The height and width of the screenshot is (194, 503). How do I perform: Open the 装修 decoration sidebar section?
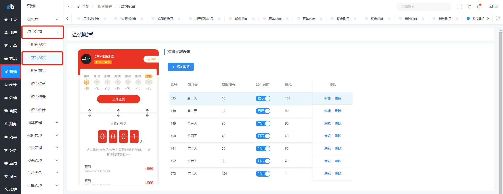[10, 150]
